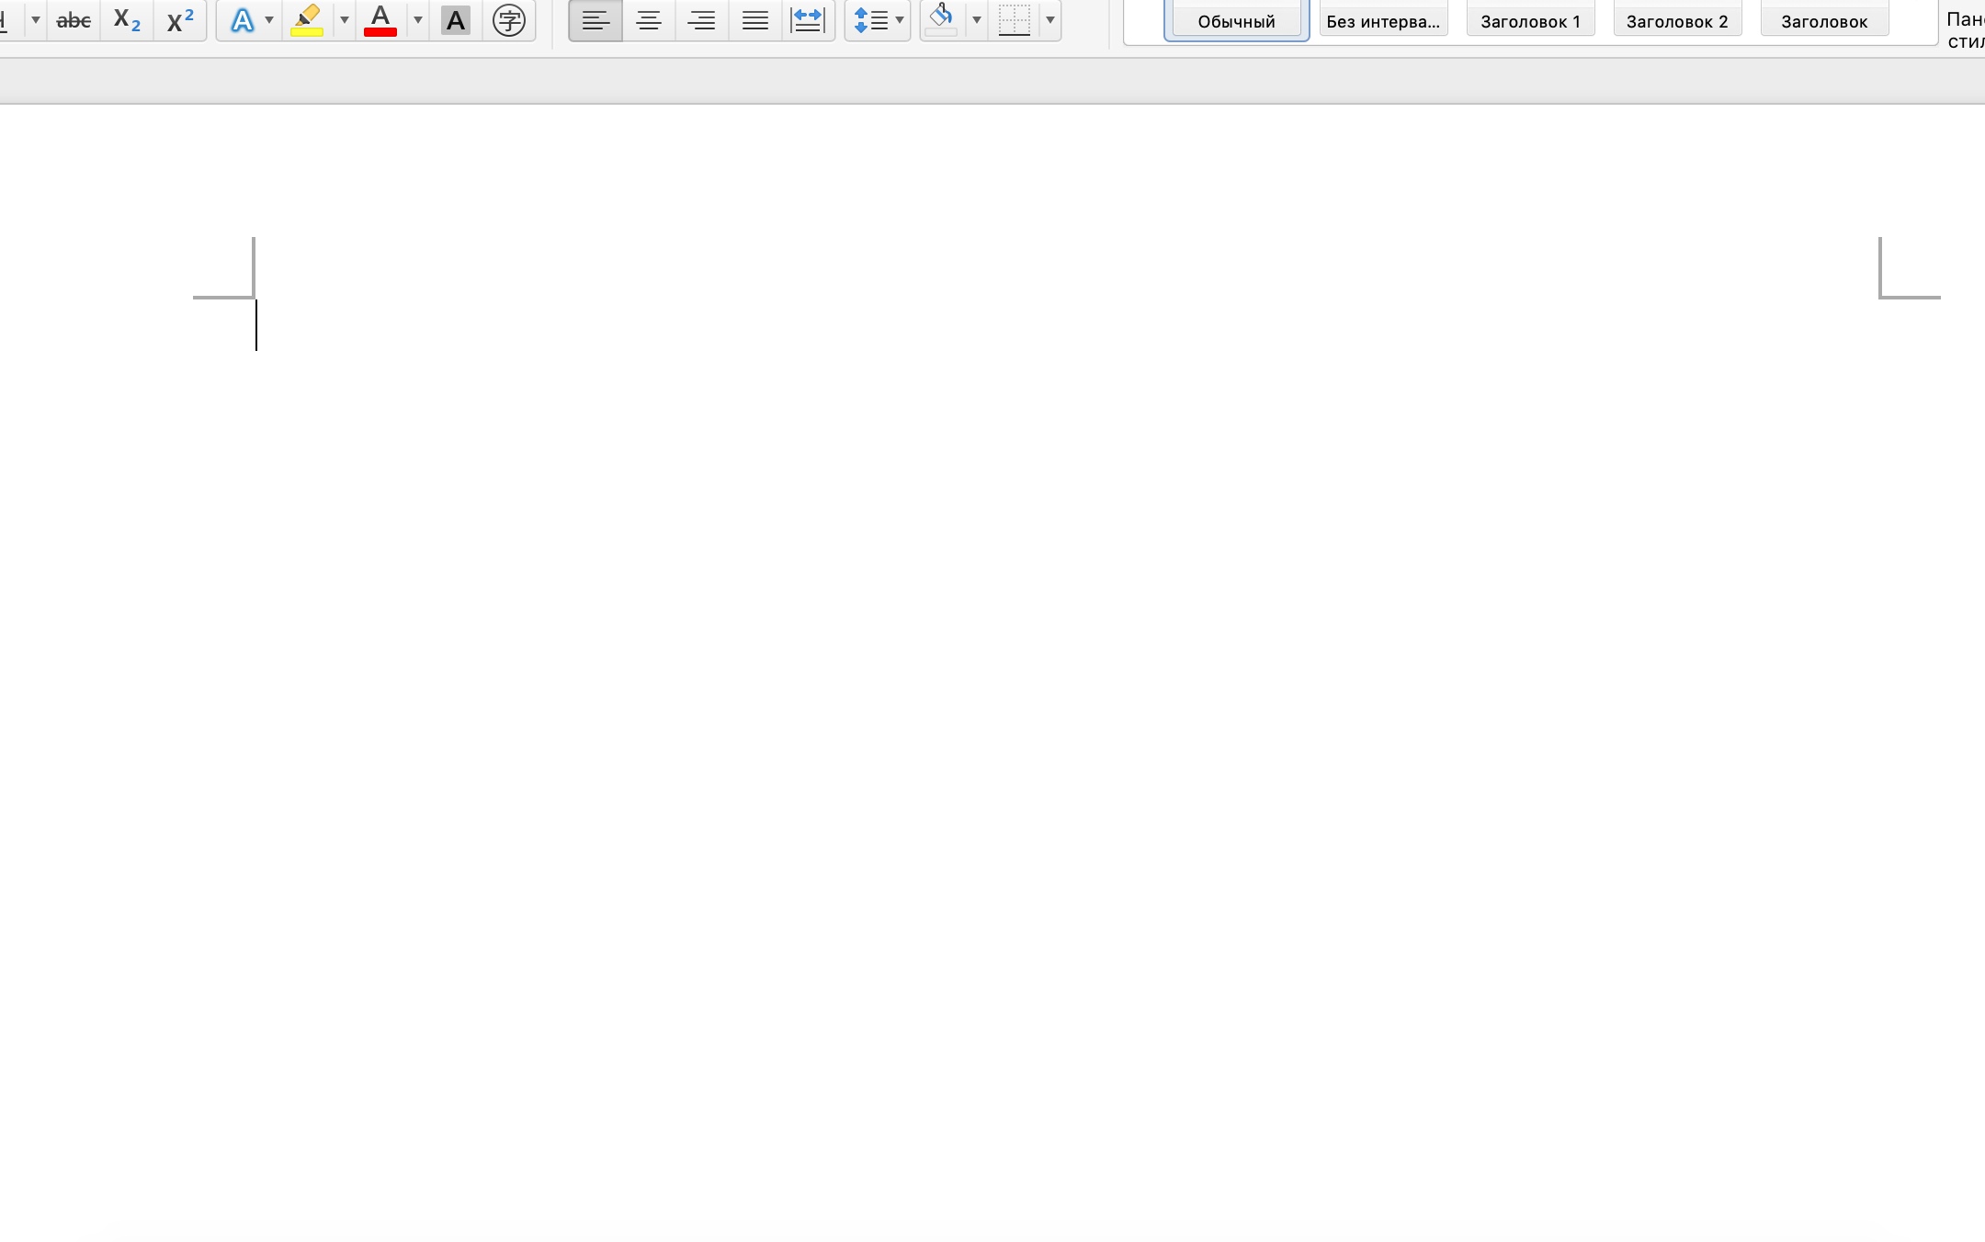Click inside the blank document page

1011,643
